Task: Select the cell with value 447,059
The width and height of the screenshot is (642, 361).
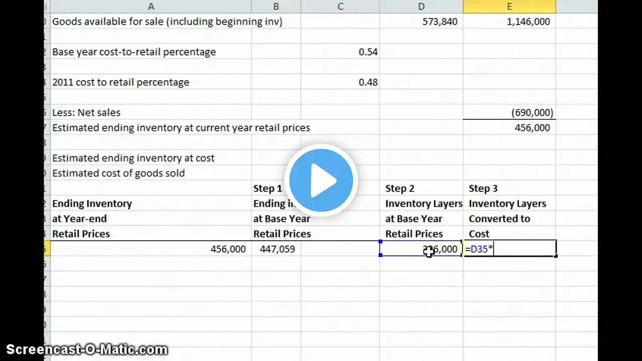Action: click(x=277, y=249)
